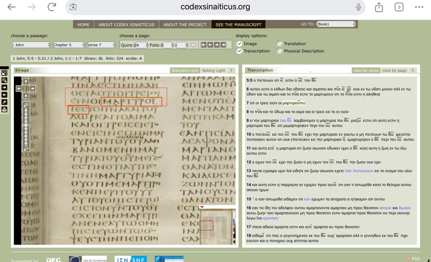
Task: Pan the manuscript image up
Action: click(x=26, y=81)
